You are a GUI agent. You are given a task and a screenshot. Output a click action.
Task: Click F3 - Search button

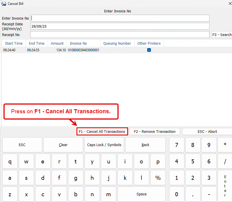tap(222, 35)
